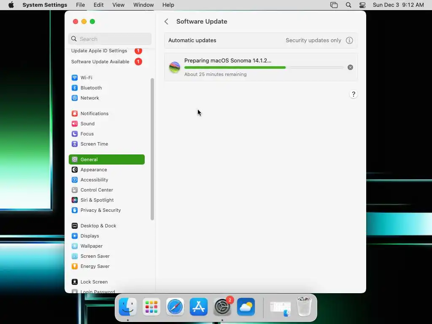The width and height of the screenshot is (432, 324).
Task: Open Appearance settings
Action: coord(107,170)
